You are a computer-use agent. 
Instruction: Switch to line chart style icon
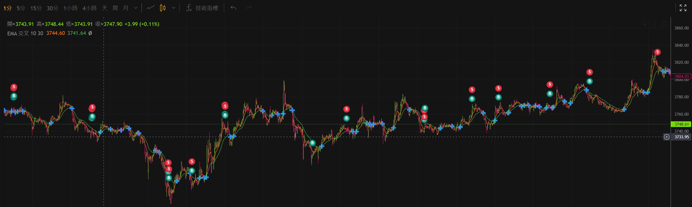[x=151, y=8]
